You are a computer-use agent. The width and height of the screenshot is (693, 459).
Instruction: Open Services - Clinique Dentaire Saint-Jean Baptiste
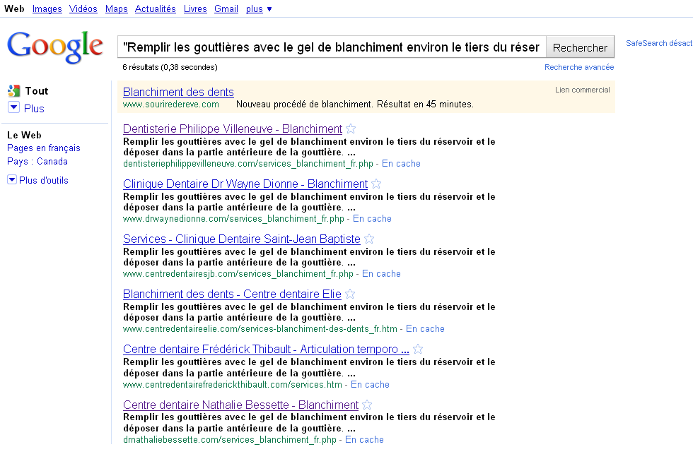pyautogui.click(x=242, y=239)
